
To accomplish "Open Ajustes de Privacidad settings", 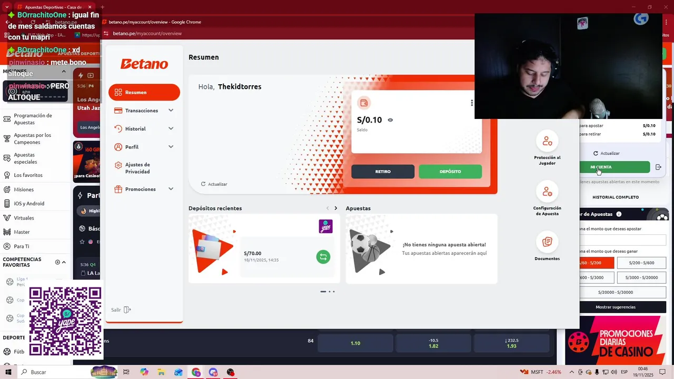I will click(x=137, y=168).
